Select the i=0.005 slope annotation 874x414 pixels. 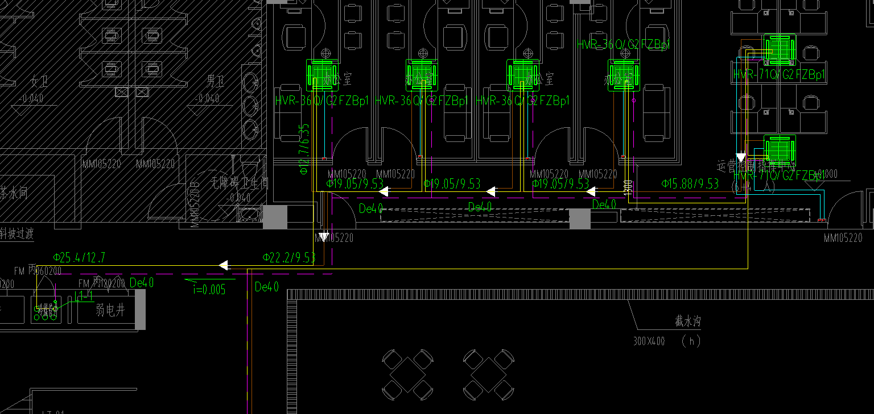coord(209,290)
